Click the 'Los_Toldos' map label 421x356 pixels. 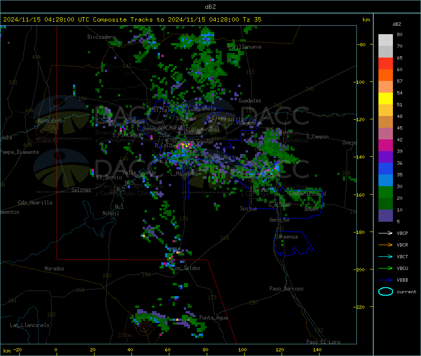pyautogui.click(x=186, y=268)
